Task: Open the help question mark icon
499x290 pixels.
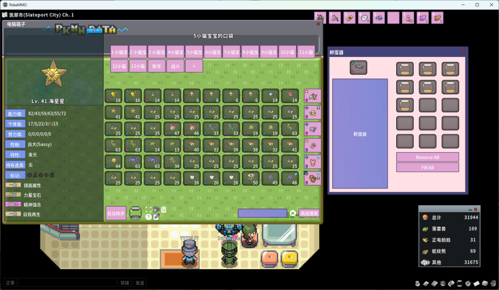Action: 148,217
